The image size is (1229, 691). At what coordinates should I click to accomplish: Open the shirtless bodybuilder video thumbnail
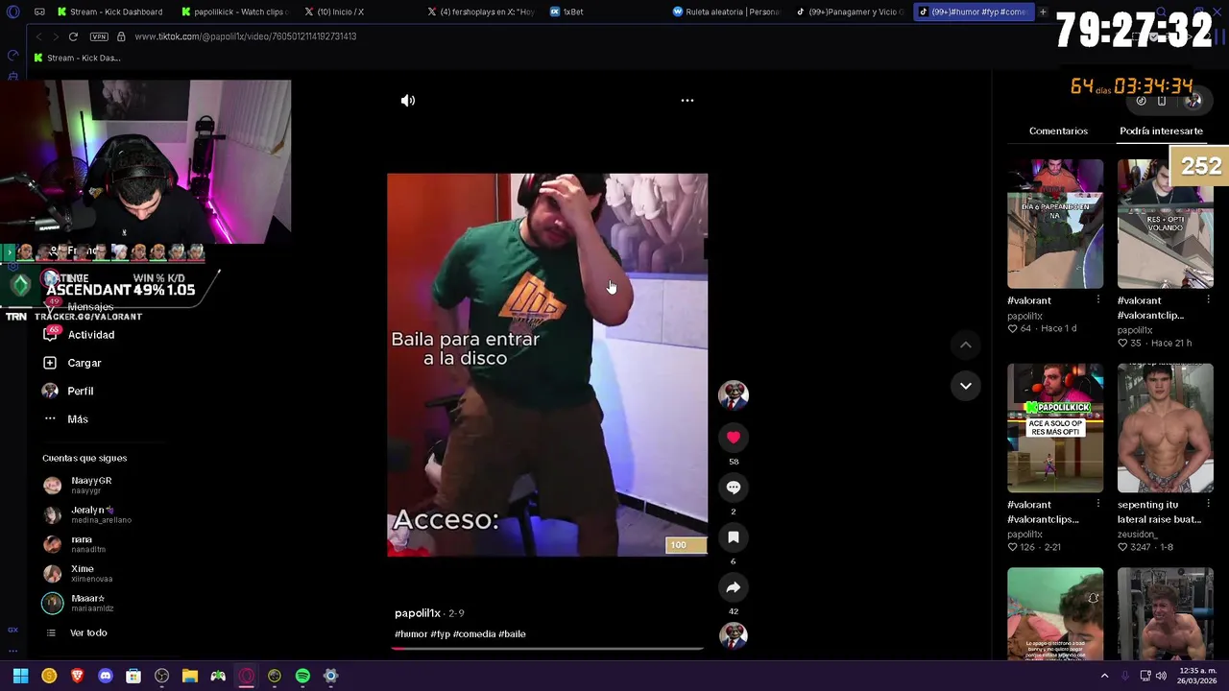1165,428
